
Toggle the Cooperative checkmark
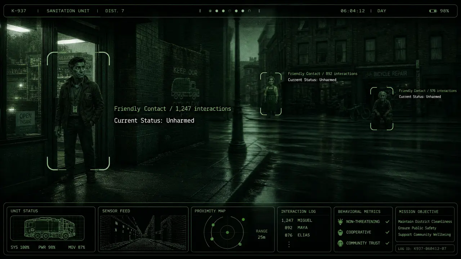(388, 232)
